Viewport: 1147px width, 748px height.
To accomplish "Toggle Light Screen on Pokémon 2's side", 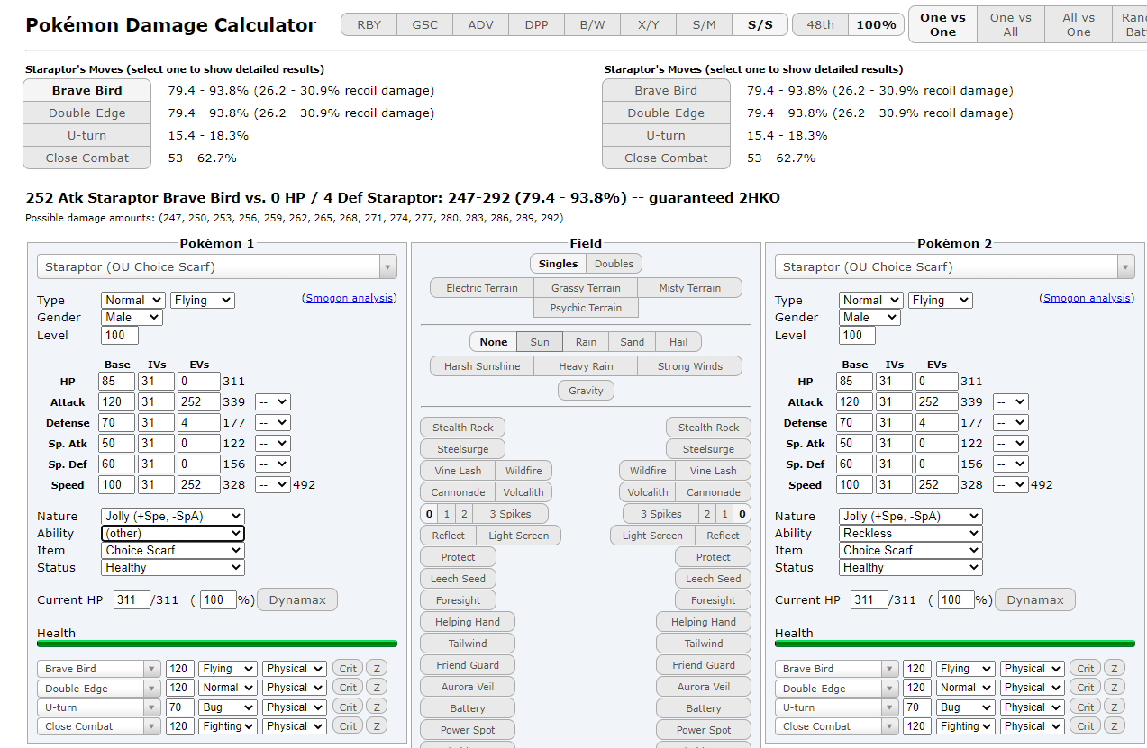I will click(x=652, y=536).
